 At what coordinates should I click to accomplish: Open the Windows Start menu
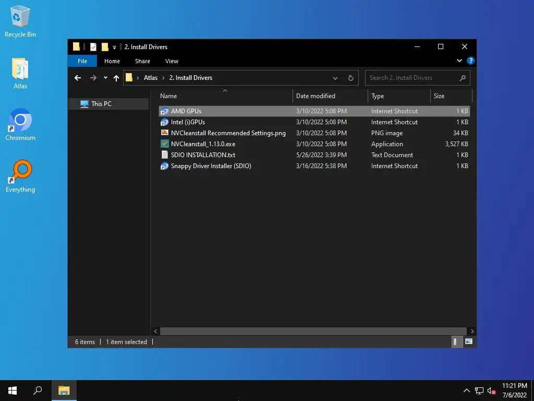pos(13,391)
